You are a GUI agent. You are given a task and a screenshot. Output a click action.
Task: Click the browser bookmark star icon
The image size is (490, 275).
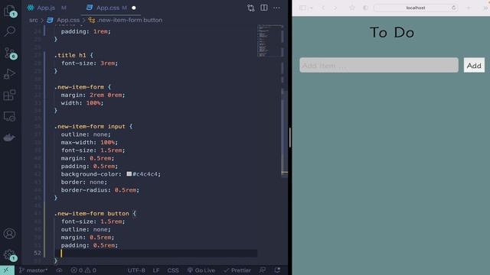pyautogui.click(x=352, y=8)
